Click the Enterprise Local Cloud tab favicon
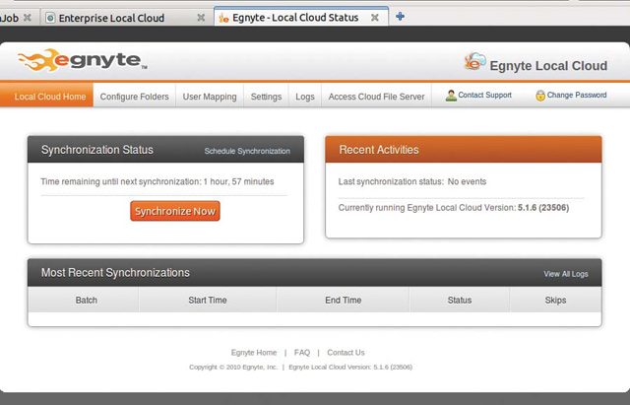The height and width of the screenshot is (405, 630). pyautogui.click(x=50, y=18)
